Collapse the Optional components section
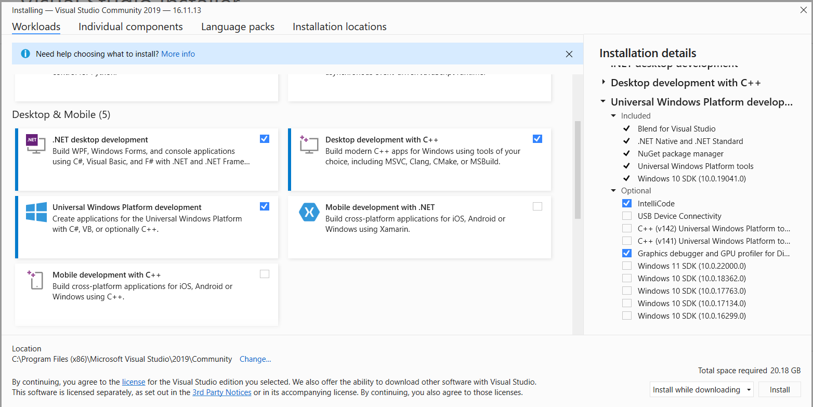The height and width of the screenshot is (407, 813). point(614,191)
